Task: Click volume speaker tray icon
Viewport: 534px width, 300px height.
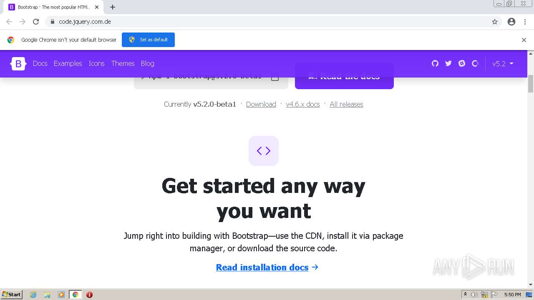Action: tap(474, 295)
